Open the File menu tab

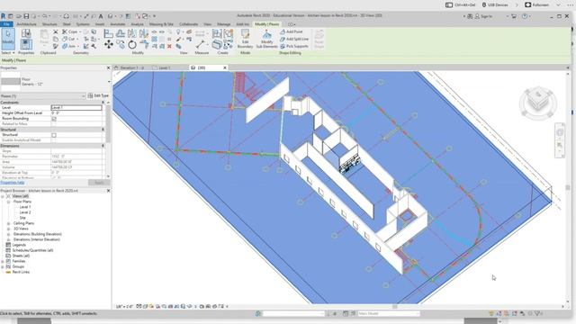[6, 24]
